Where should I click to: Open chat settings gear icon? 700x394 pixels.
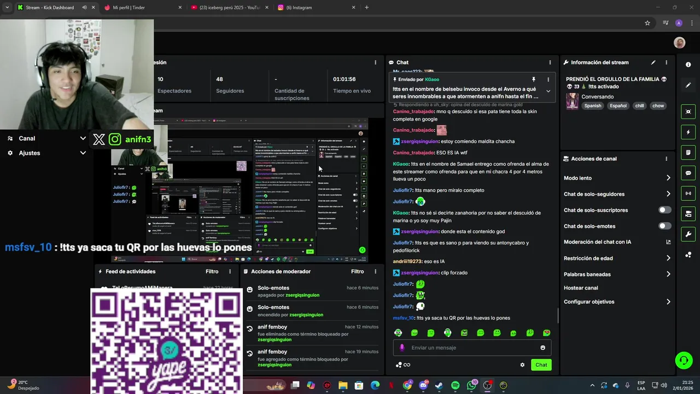pos(522,365)
